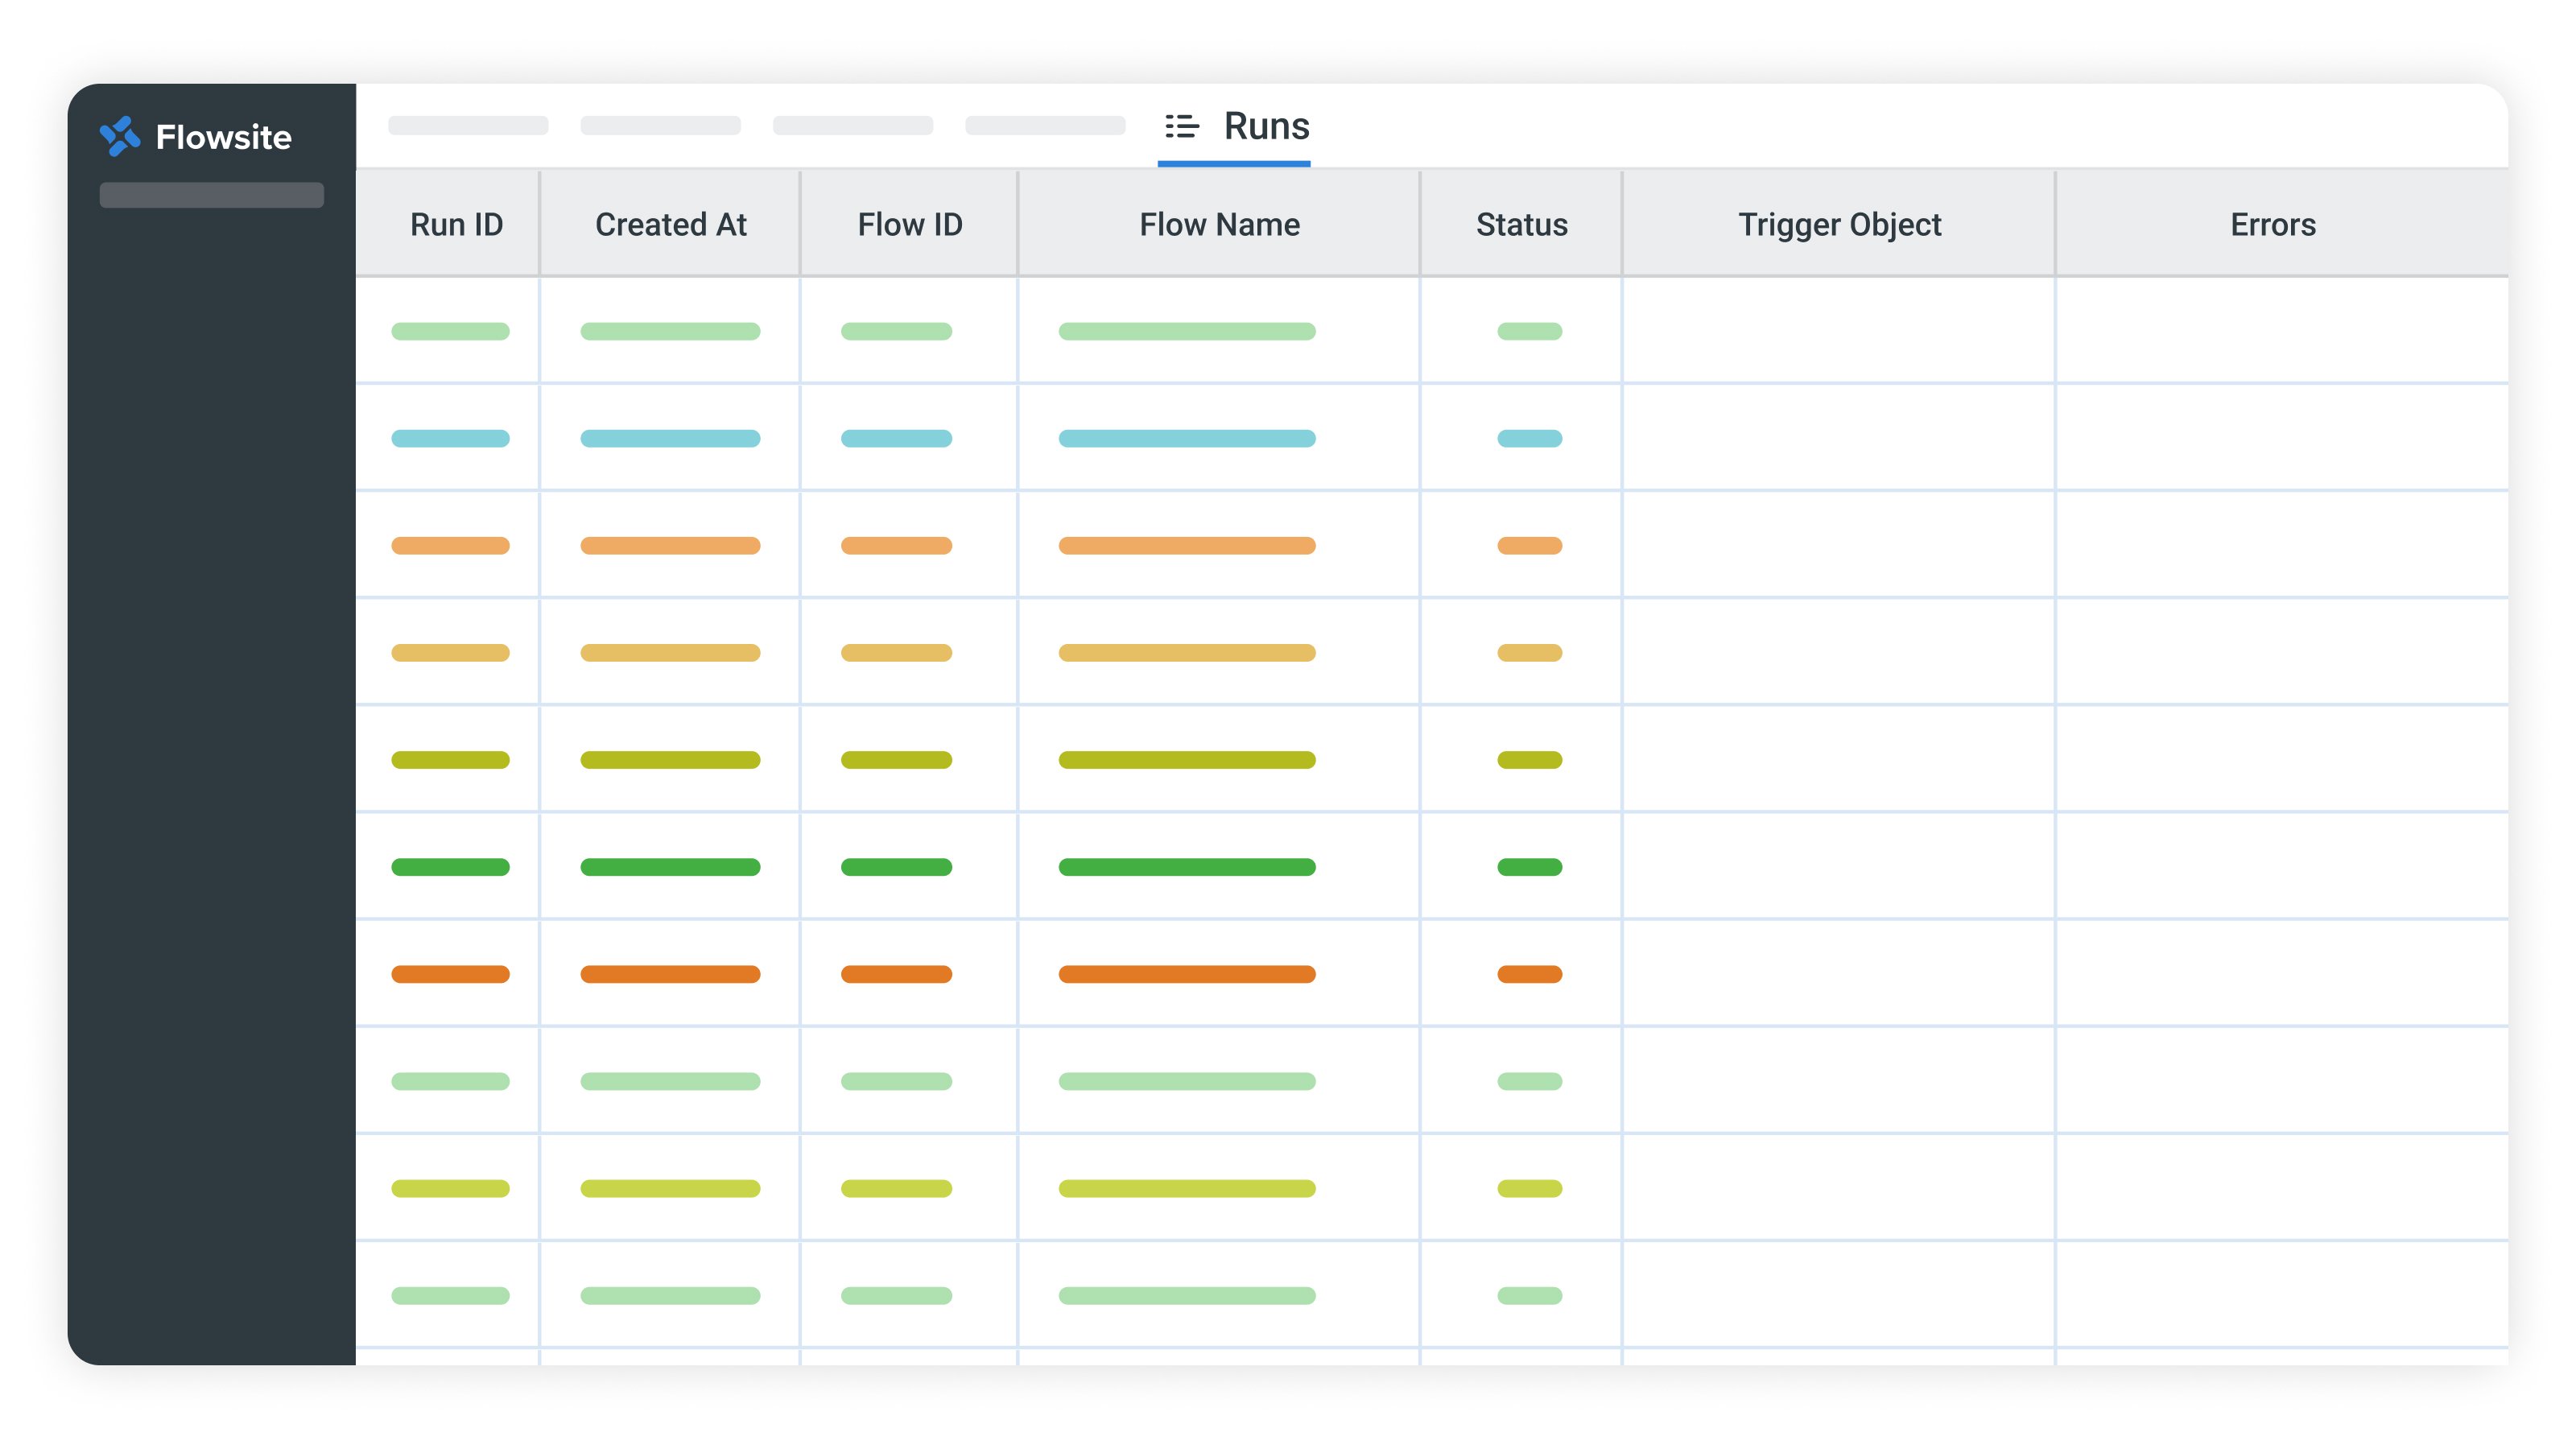Click the light orange Created At bar

(x=670, y=546)
